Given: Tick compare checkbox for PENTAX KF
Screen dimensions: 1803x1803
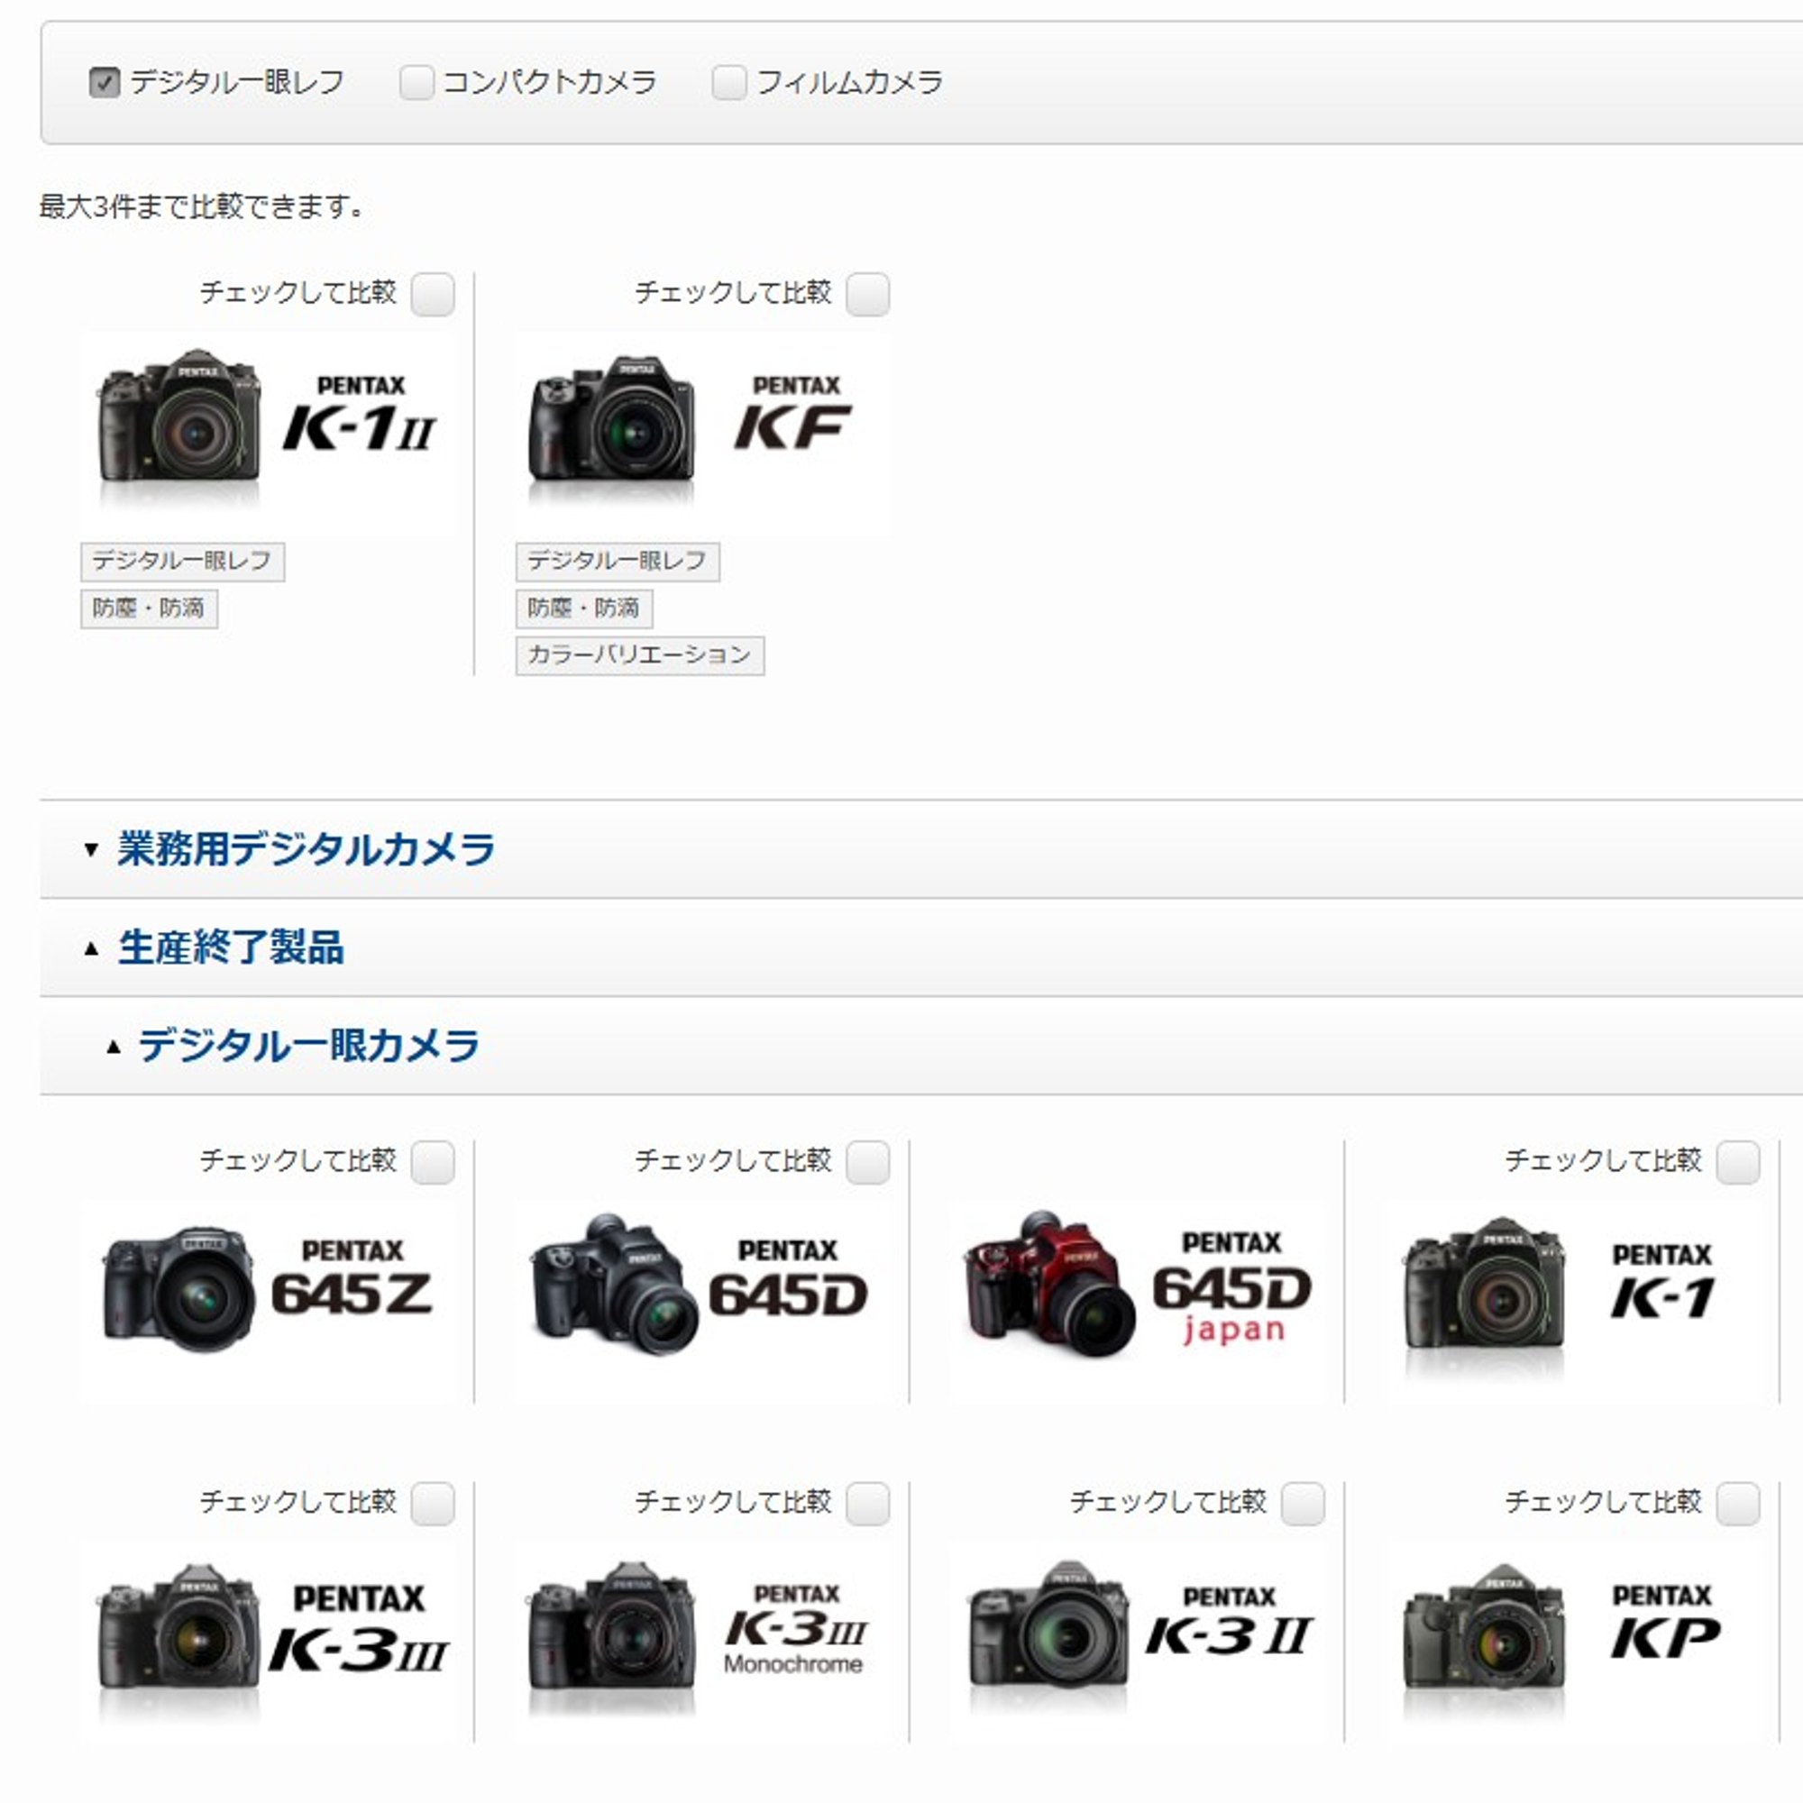Looking at the screenshot, I should point(868,294).
